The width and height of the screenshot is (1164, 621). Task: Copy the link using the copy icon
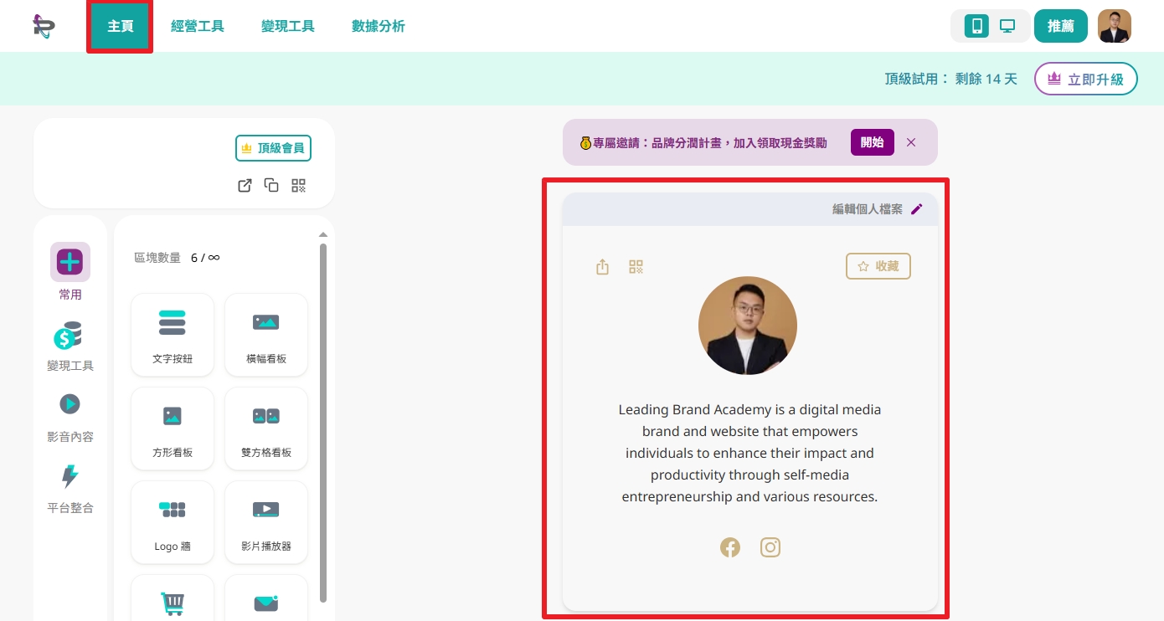[x=271, y=186]
